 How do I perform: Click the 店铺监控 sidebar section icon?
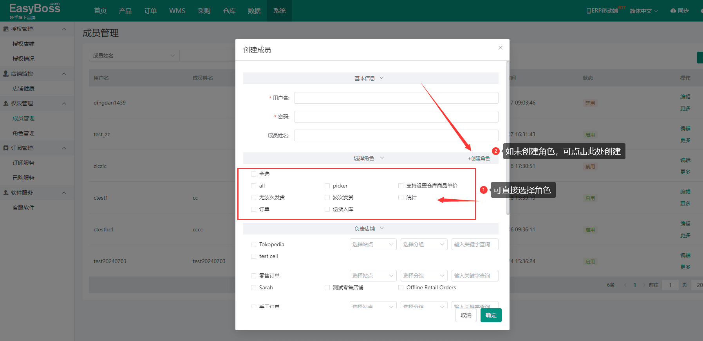pos(6,74)
